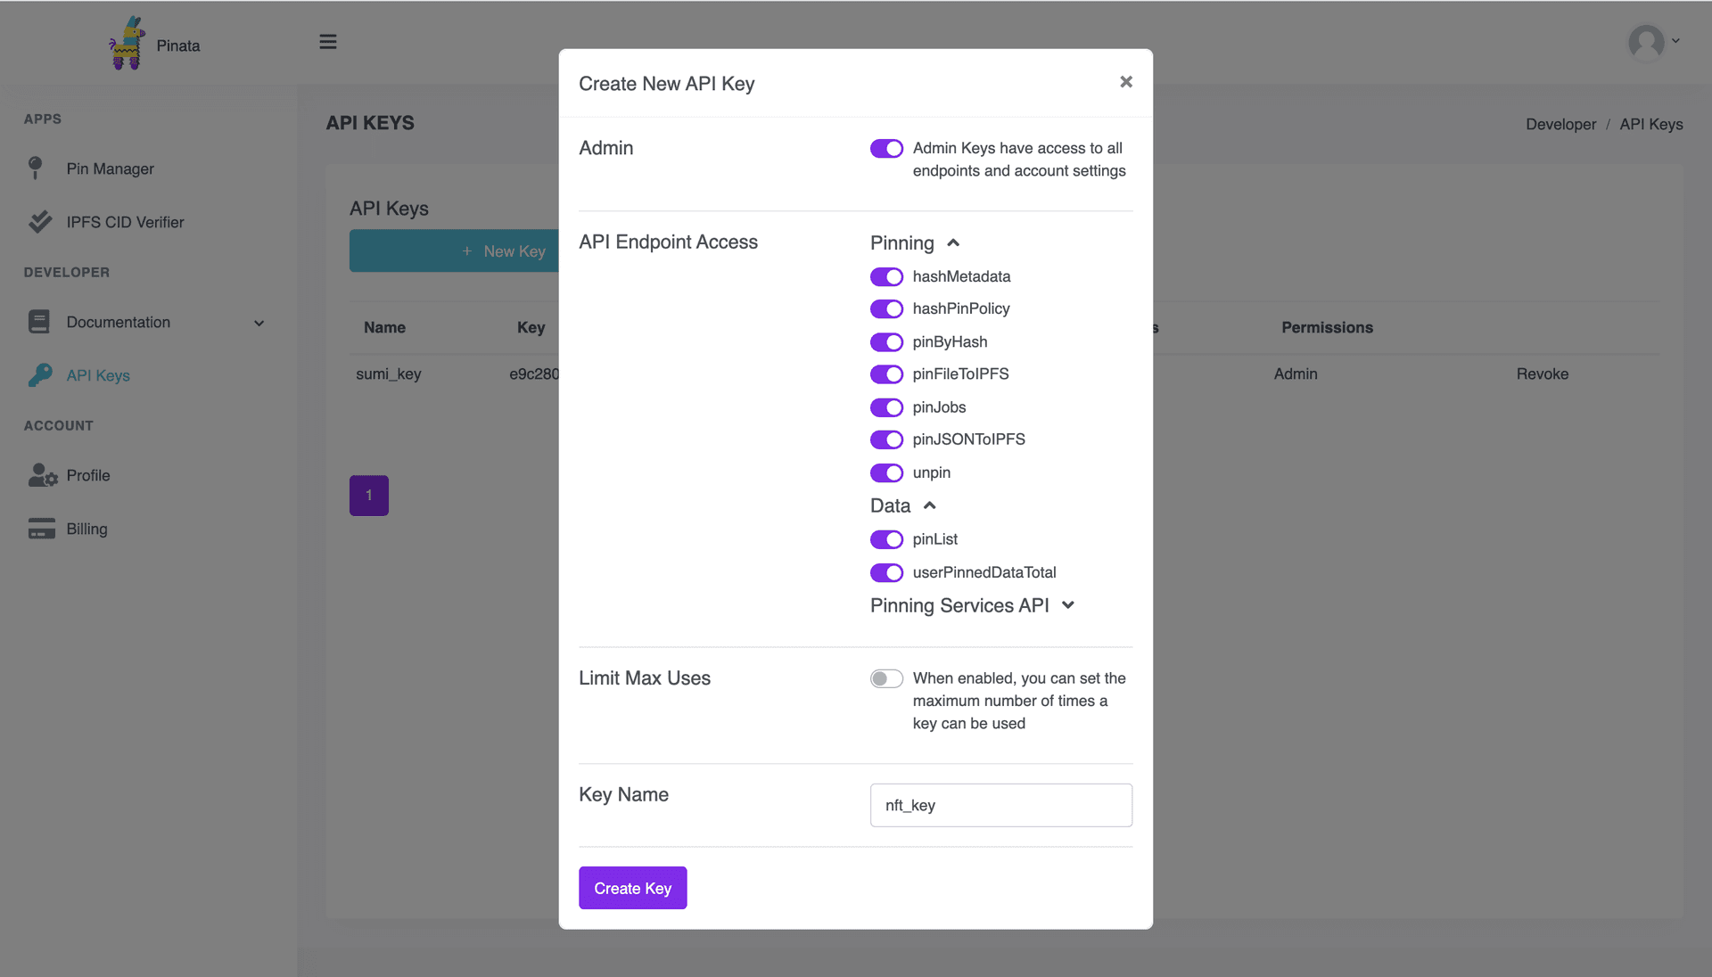Open Pin Manager from the sidebar
Screen dimensions: 1712x977
pos(109,168)
